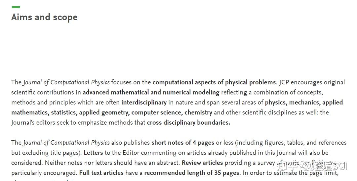Click bold "recommended length of 35 pages"
The height and width of the screenshot is (181, 357).
[192, 173]
